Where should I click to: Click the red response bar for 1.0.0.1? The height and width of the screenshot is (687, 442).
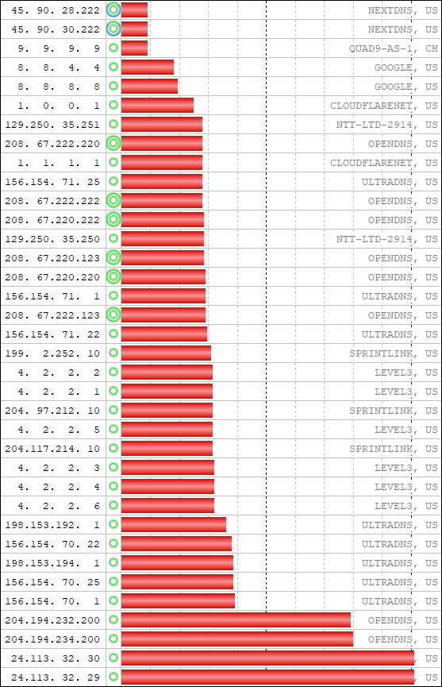tap(157, 105)
